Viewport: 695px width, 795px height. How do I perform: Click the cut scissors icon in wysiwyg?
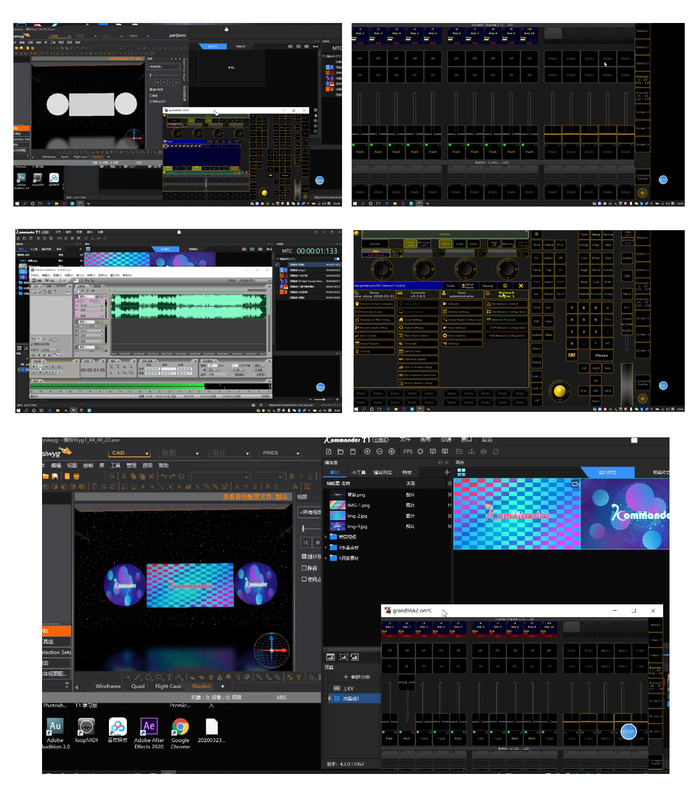[124, 476]
